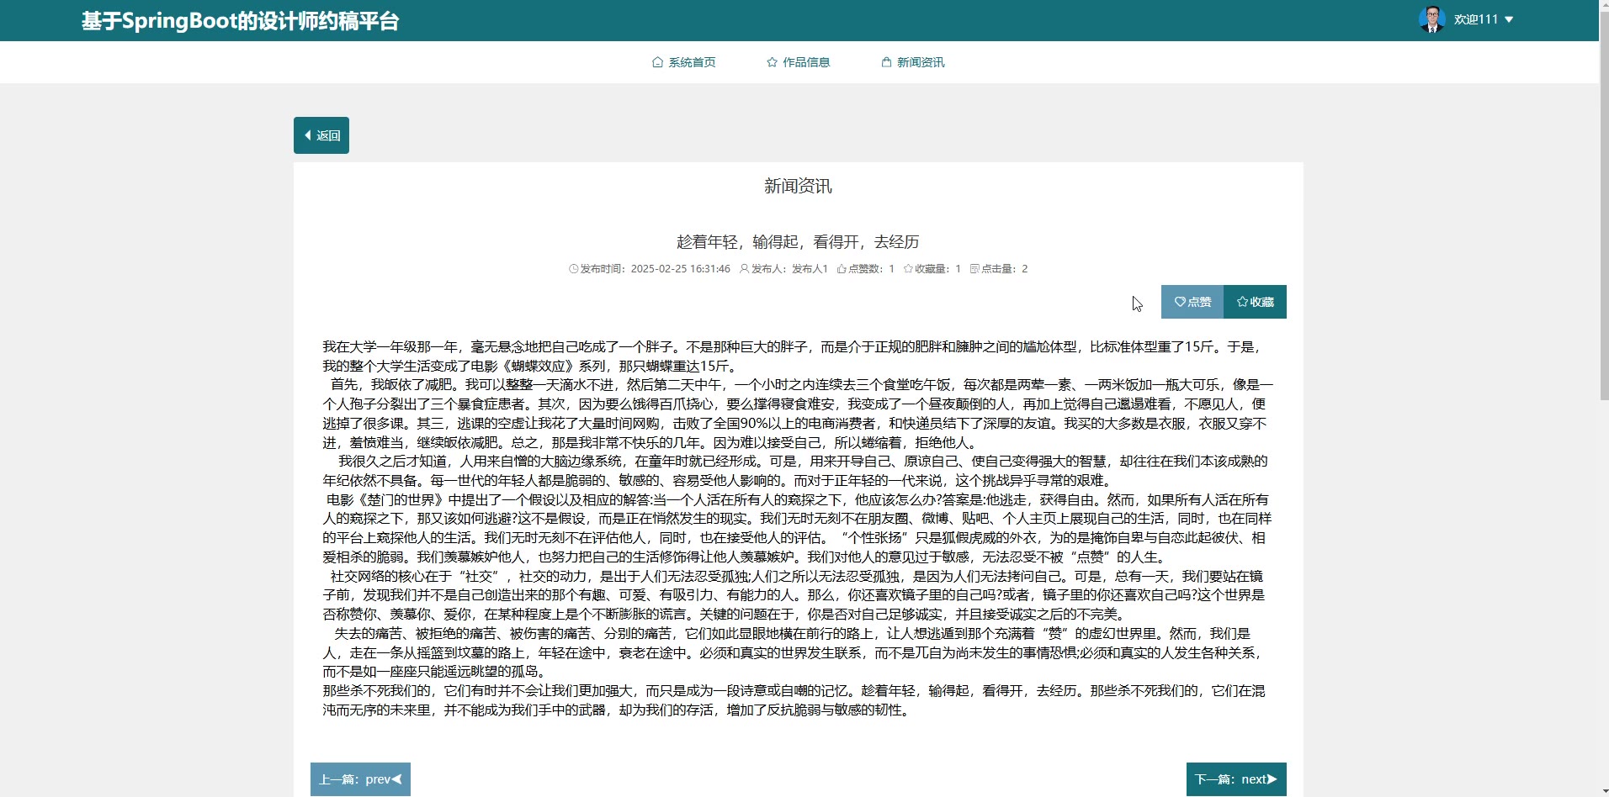
Task: Click the publisher name 发布人1
Action: pos(810,269)
